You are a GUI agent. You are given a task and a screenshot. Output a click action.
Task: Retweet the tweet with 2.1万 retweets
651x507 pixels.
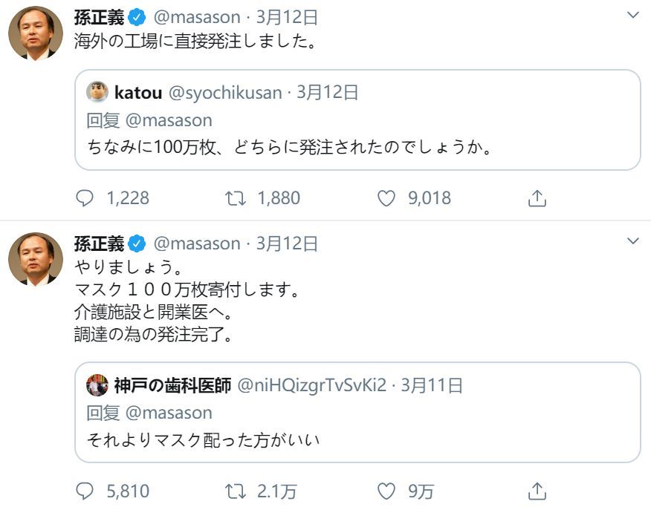coord(235,491)
